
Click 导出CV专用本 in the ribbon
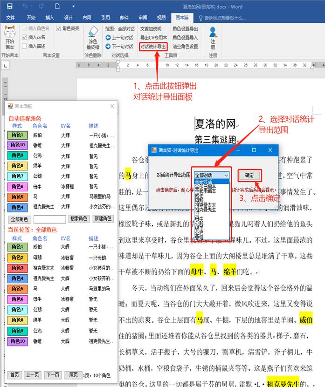153,38
